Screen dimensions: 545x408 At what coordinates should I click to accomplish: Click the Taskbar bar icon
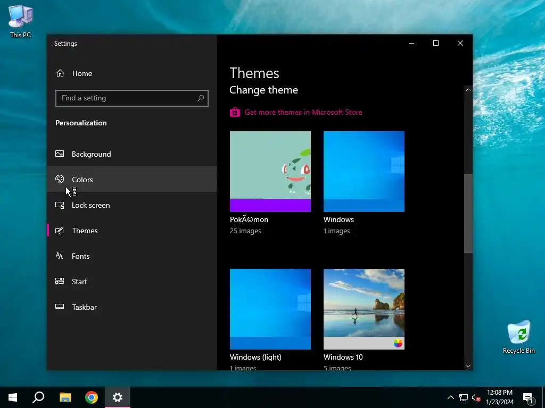point(60,307)
